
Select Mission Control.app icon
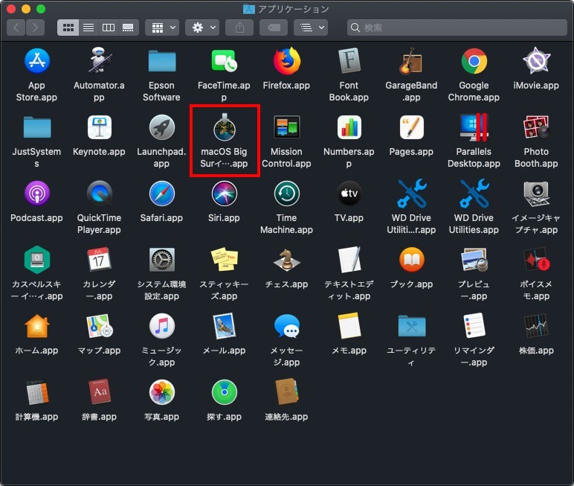pos(287,127)
